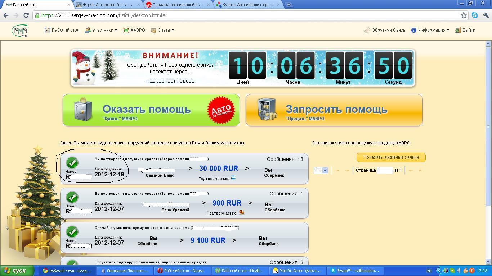Viewport: 492px width, 276px height.
Task: Open the МАВРО menu item
Action: pos(134,30)
